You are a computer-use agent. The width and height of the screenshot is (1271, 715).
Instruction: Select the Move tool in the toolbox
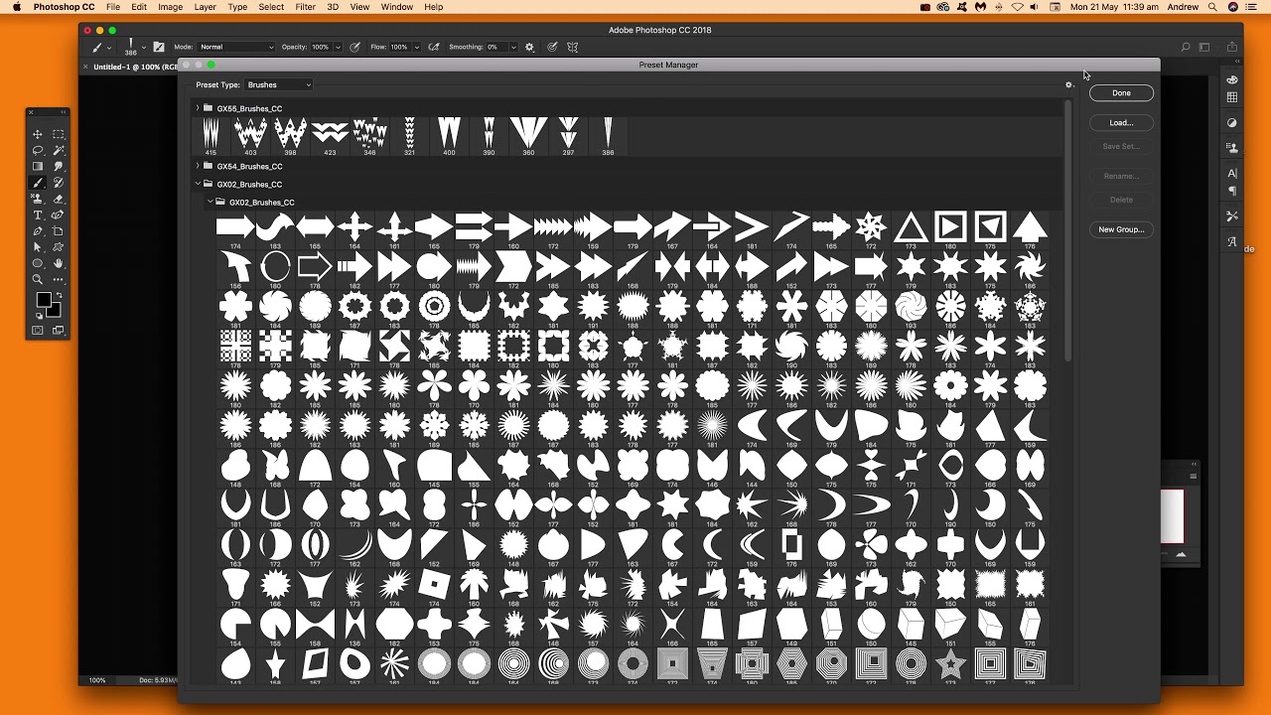click(x=38, y=134)
